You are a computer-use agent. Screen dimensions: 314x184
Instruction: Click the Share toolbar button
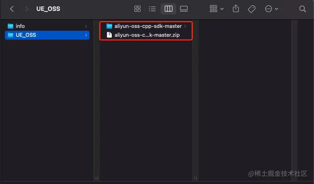point(236,8)
